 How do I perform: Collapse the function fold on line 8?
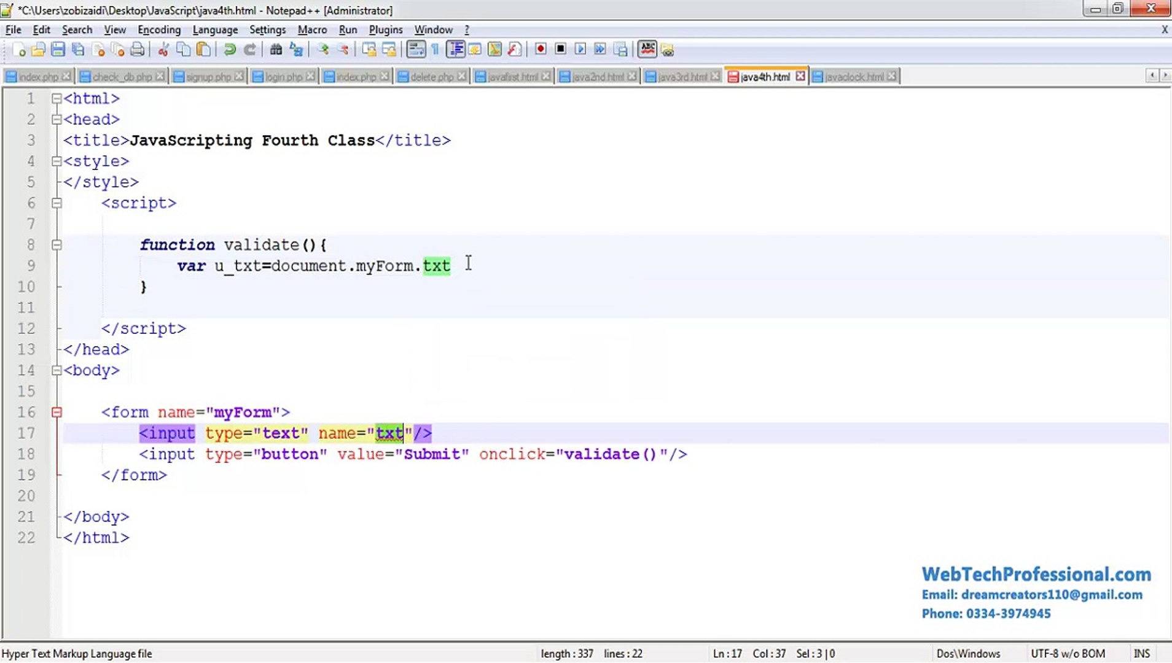[57, 244]
